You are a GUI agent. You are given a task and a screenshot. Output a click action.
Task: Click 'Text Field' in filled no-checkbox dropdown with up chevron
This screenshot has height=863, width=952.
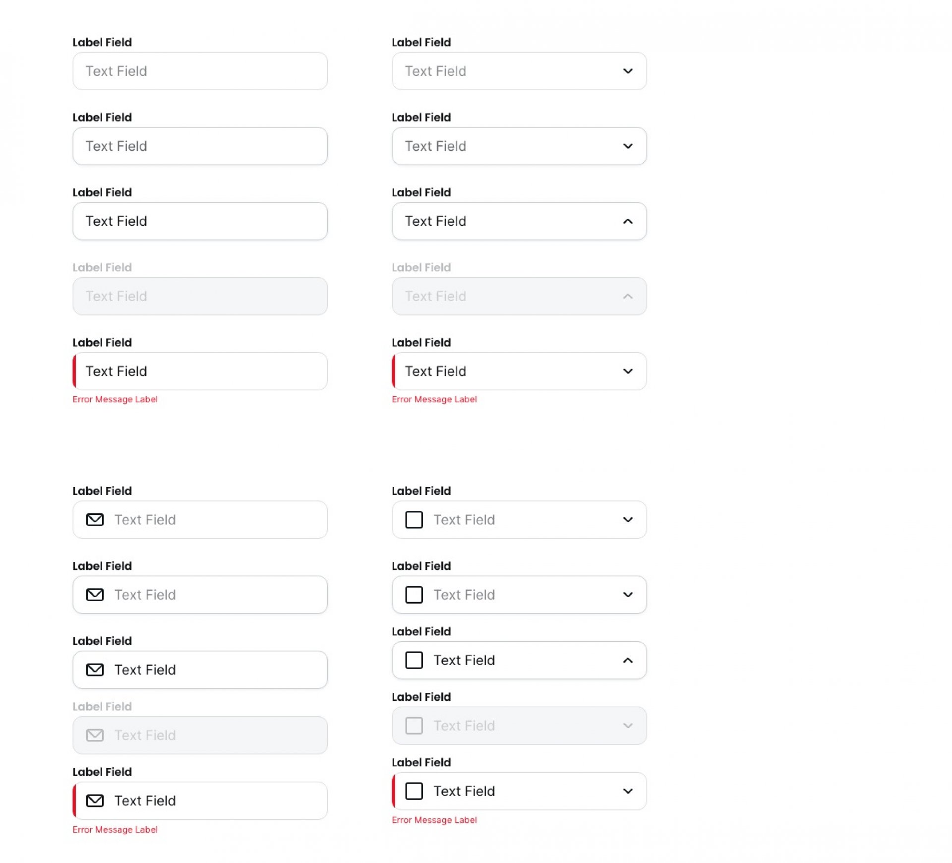tap(435, 221)
